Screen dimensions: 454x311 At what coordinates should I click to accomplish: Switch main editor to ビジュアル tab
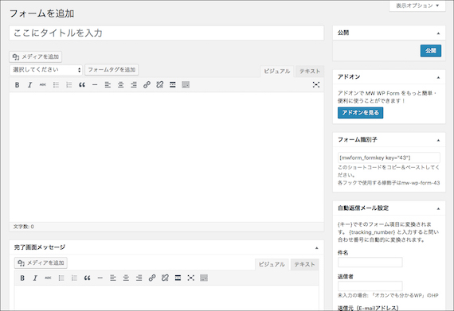tap(277, 72)
